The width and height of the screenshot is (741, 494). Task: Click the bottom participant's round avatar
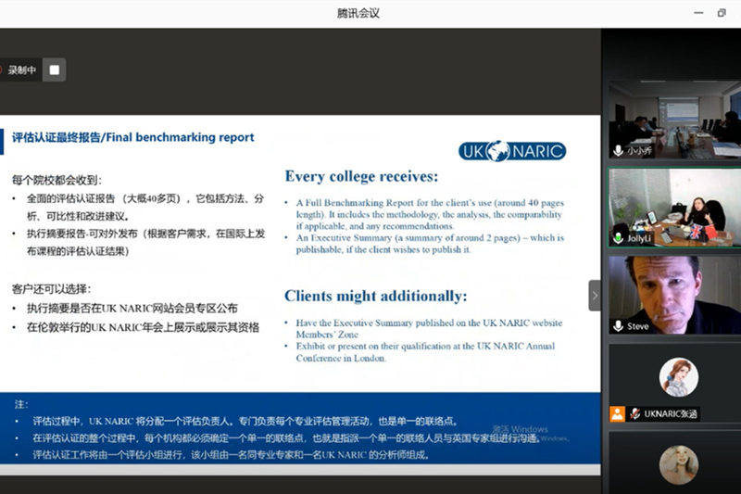pyautogui.click(x=678, y=464)
